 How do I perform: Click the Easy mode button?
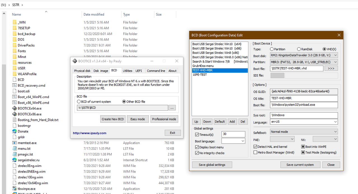(138, 119)
